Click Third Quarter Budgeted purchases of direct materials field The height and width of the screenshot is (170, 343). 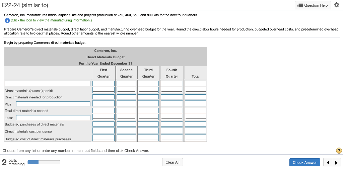tap(148, 124)
